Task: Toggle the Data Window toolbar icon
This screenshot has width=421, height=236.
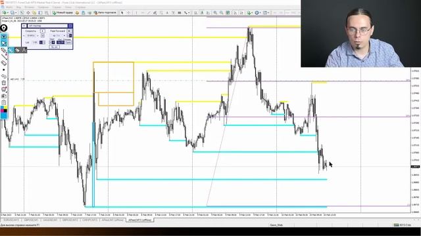Action: tap(28, 12)
